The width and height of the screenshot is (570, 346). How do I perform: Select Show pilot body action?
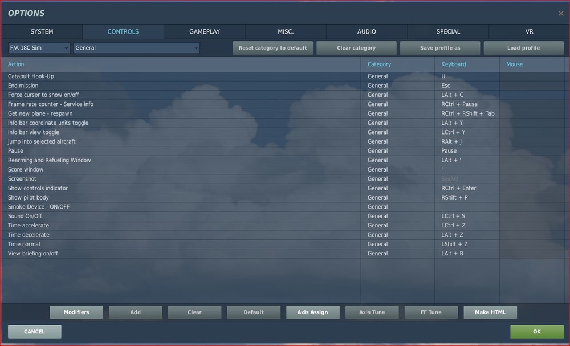coord(181,198)
